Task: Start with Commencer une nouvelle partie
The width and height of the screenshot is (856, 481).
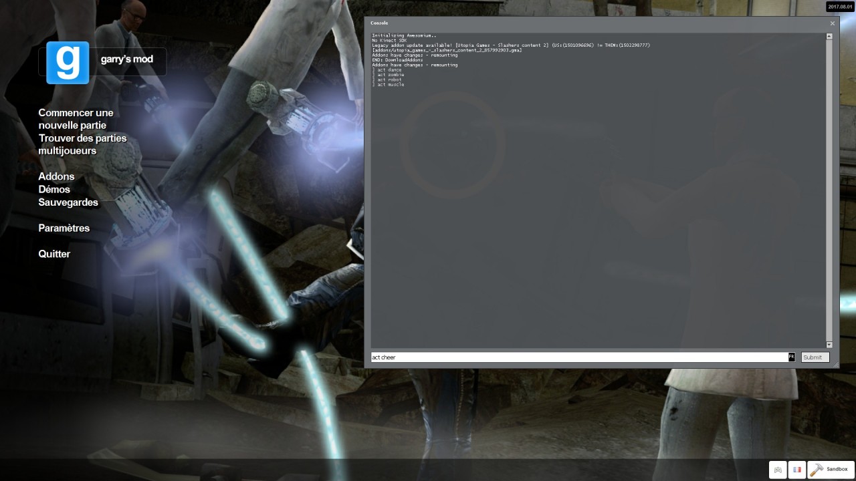Action: coord(76,119)
